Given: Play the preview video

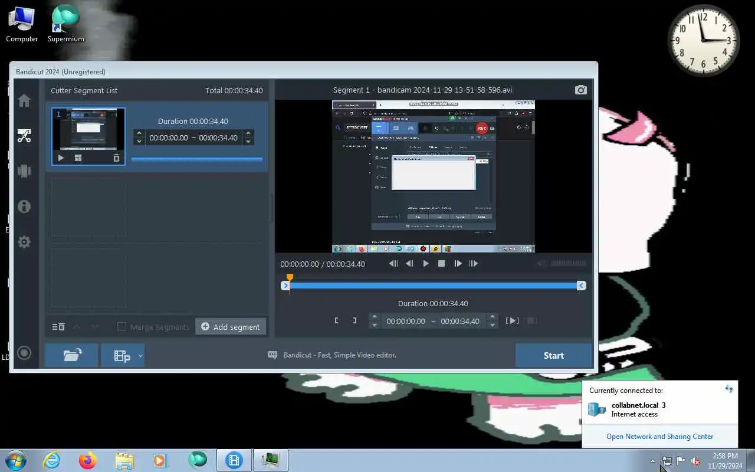Looking at the screenshot, I should pos(426,264).
